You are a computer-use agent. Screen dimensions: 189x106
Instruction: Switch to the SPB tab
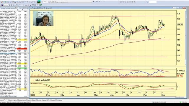tap(48, 100)
